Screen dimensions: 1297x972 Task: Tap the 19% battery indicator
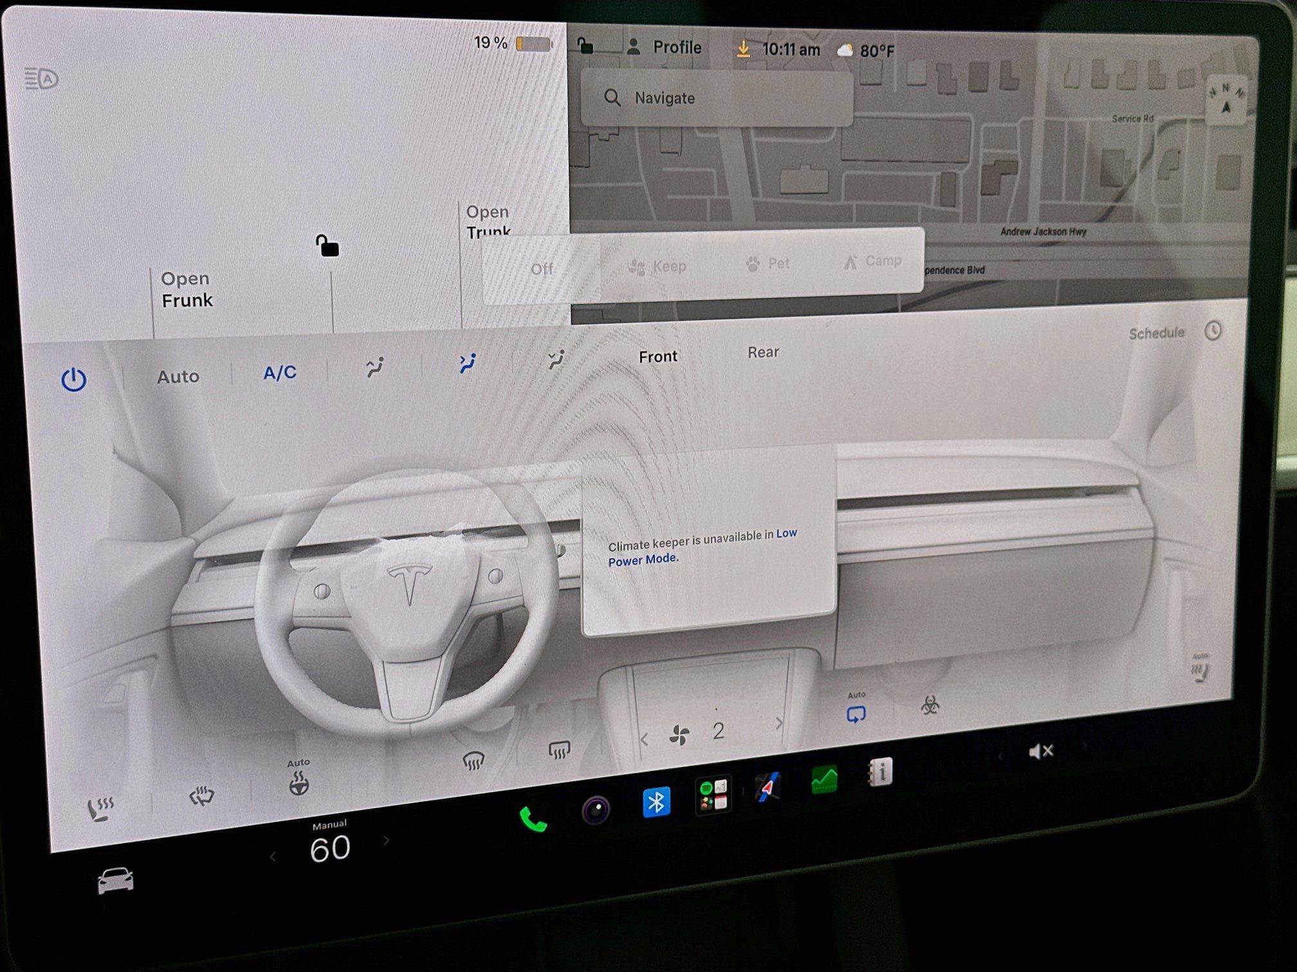pyautogui.click(x=513, y=43)
